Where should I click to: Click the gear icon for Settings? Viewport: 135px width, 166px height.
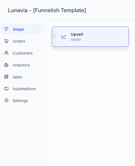point(6,100)
